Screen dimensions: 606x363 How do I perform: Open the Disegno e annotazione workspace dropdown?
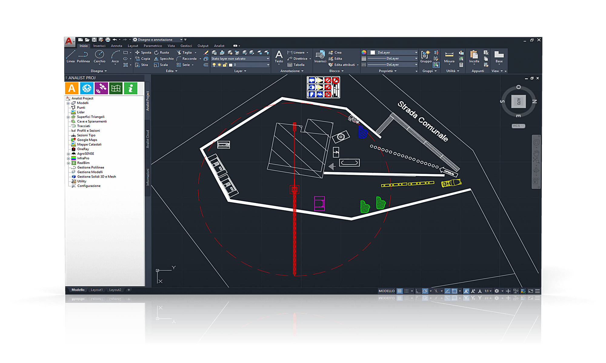tap(158, 40)
